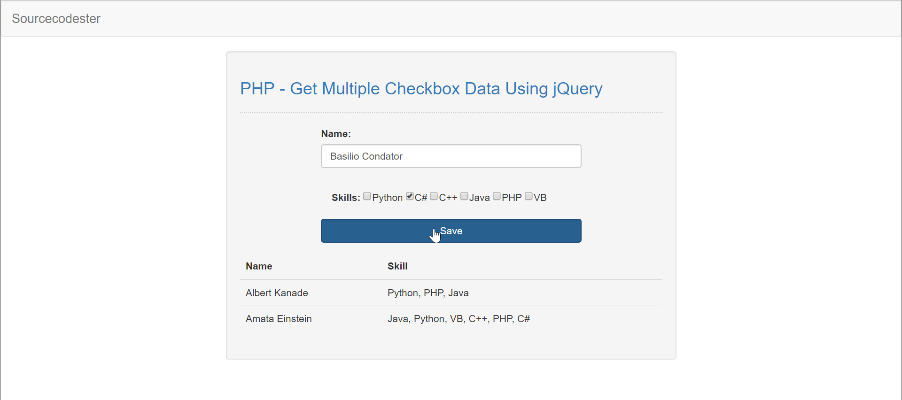Click the Python label beside its checkbox

tap(387, 198)
